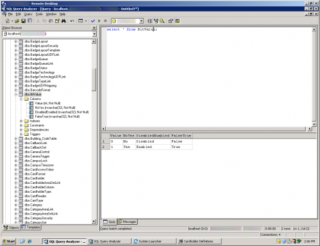This screenshot has height=246, width=320.
Task: Open the New Query icon's dropdown arrow
Action: point(12,21)
